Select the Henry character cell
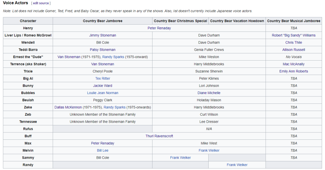This screenshot has height=170, width=325. point(28,28)
